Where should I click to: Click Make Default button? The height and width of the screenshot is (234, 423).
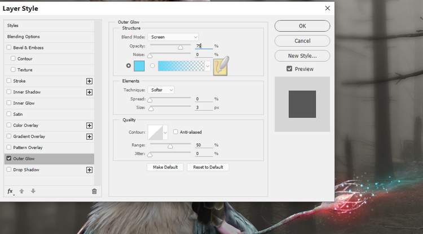coord(165,167)
